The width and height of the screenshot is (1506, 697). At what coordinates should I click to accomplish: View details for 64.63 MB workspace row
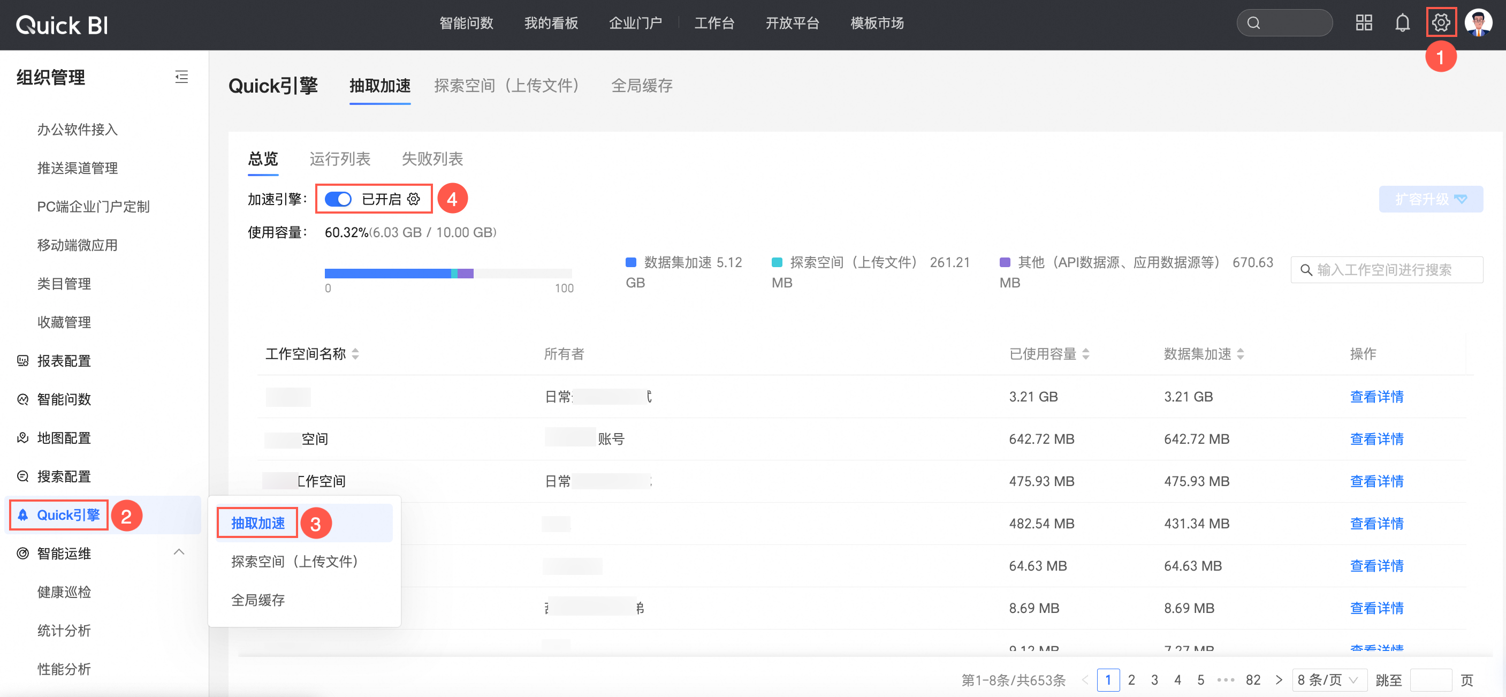point(1377,565)
